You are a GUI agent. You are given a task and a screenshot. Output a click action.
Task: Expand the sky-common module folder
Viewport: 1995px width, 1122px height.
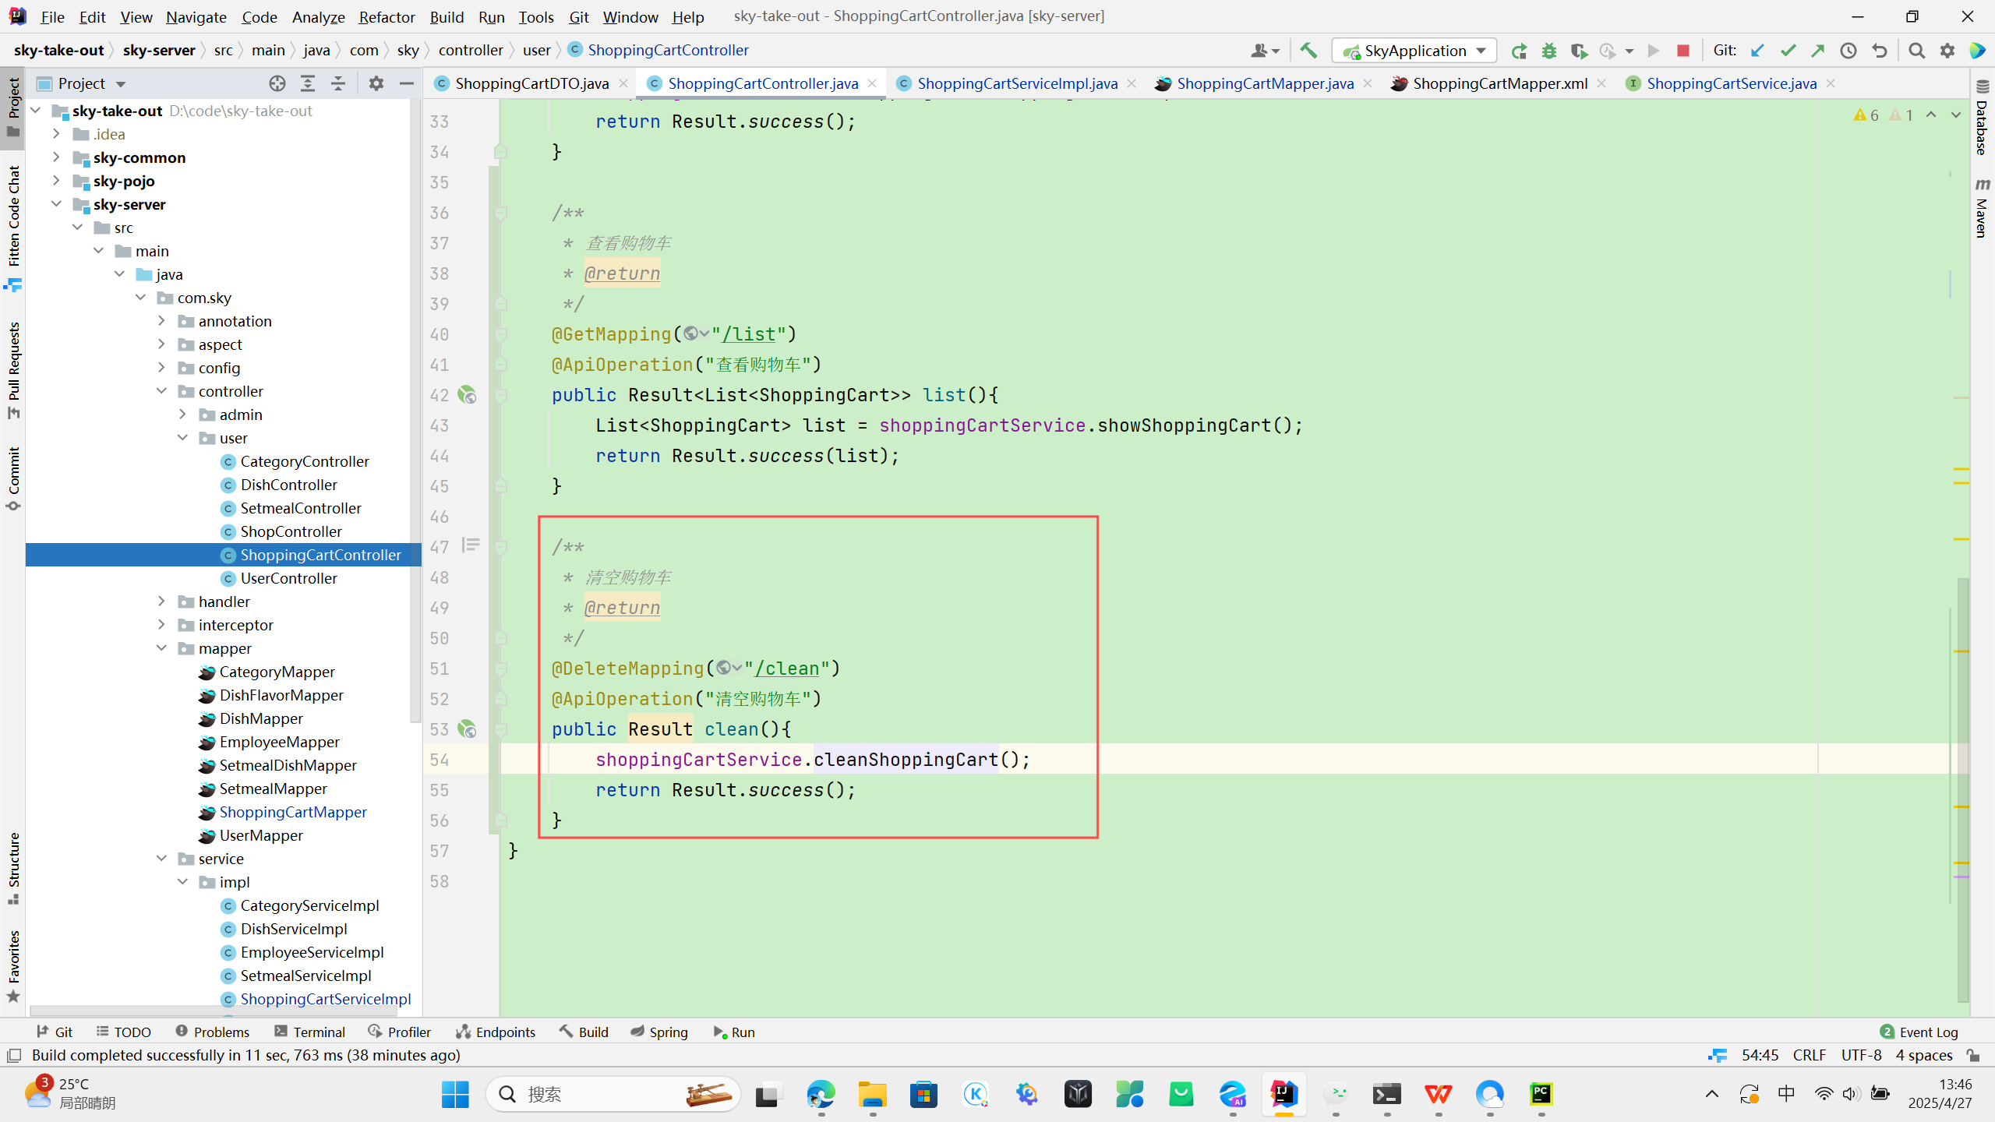56,157
